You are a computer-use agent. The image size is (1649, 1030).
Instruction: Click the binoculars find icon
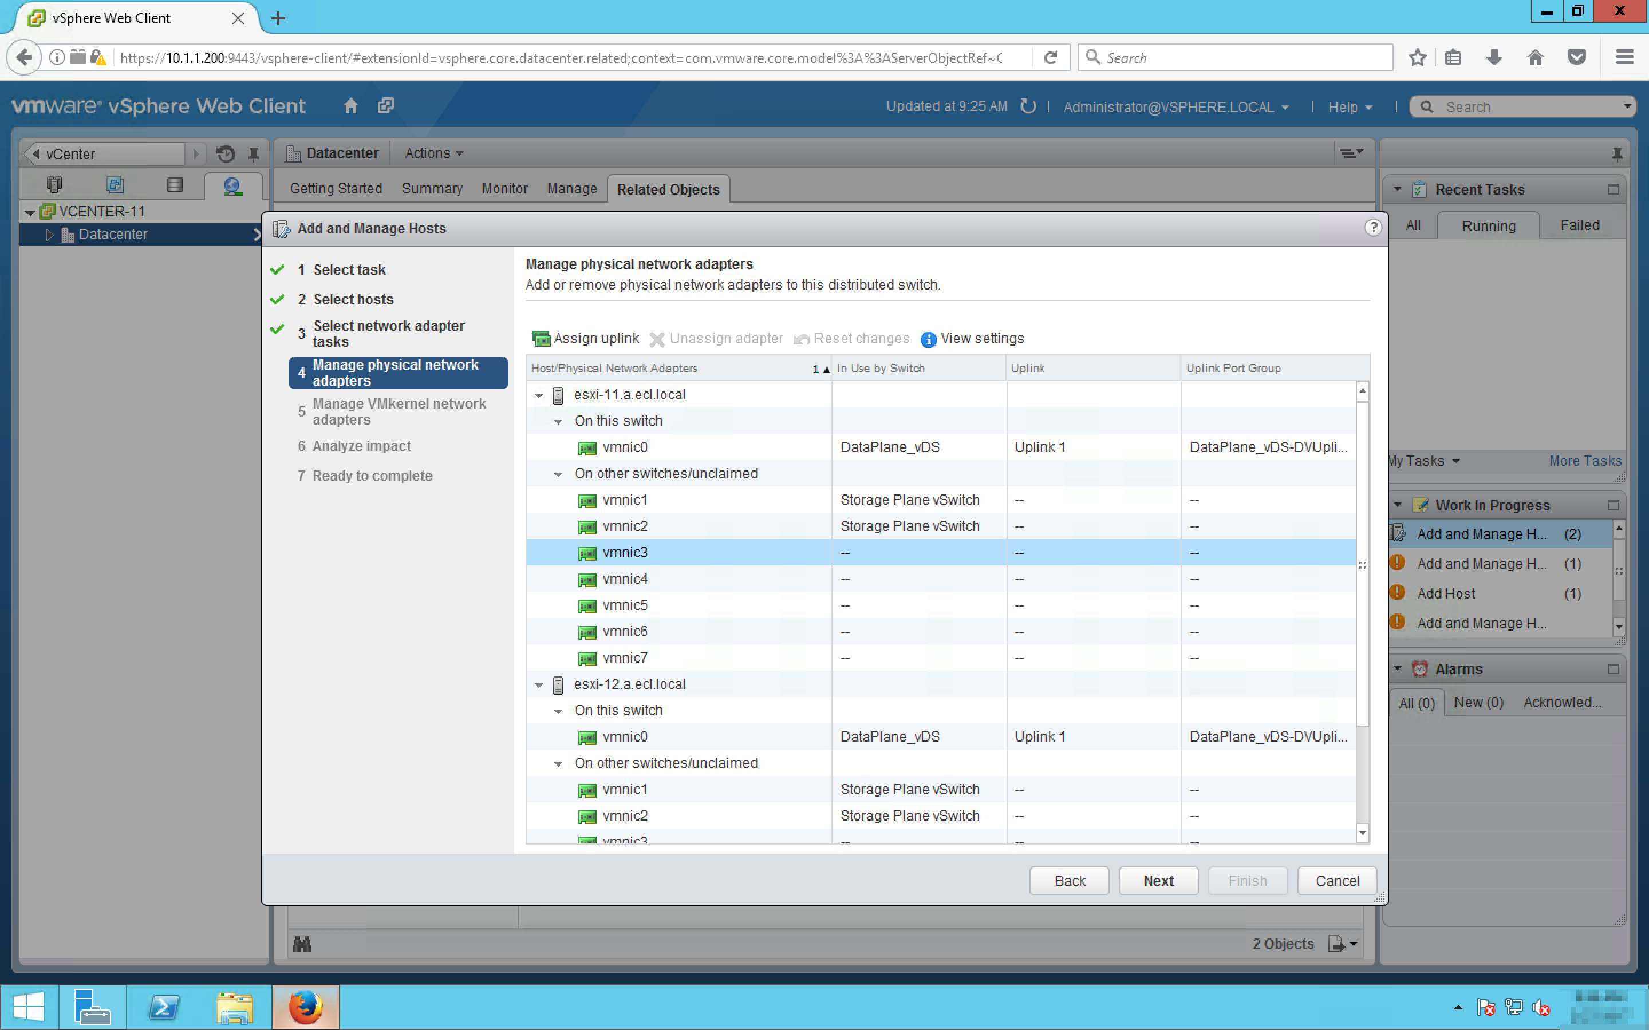(302, 944)
